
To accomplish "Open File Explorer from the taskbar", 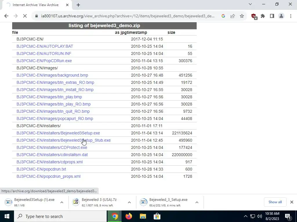I will point(143,216).
